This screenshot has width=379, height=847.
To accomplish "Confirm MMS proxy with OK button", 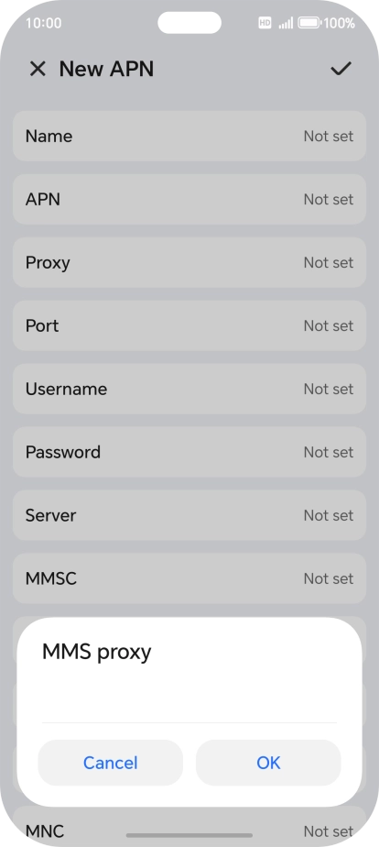I will tap(268, 763).
